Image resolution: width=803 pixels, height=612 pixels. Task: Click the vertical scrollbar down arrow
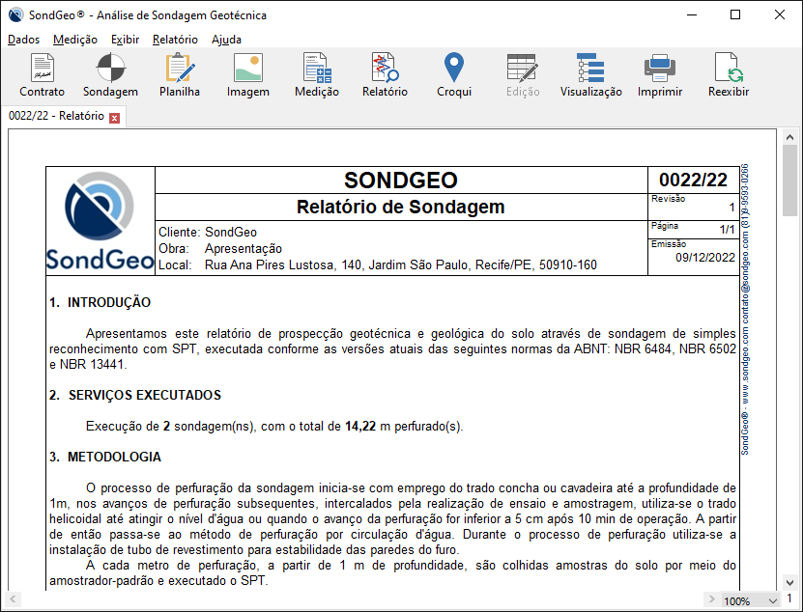[789, 582]
